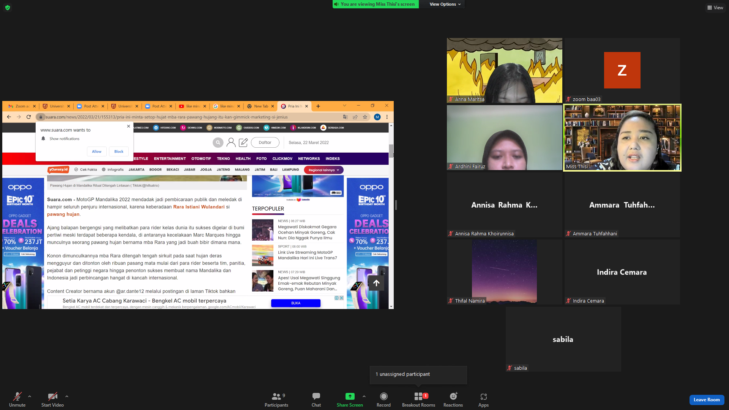This screenshot has height=410, width=729.
Task: Unmute the microphone in Zoom
Action: click(17, 399)
